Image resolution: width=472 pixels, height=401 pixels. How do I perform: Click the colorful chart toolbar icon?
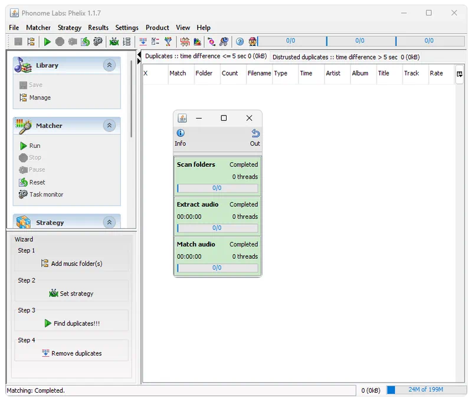point(197,41)
